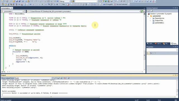Click the empty search box in top toolbar
Viewport: 179px width, 101px height.
click(x=86, y=1)
